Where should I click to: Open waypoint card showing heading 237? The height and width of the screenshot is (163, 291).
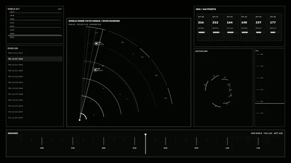click(x=261, y=27)
